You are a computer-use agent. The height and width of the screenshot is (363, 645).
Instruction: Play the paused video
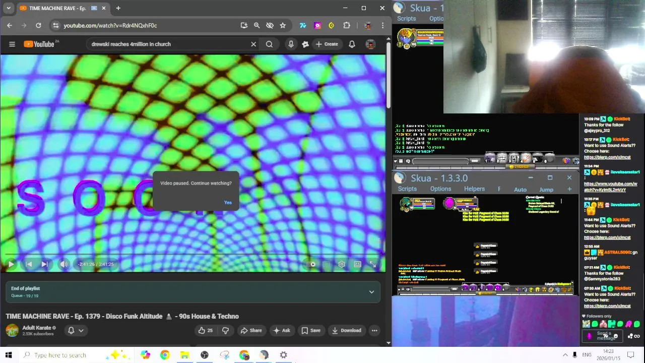pos(11,264)
